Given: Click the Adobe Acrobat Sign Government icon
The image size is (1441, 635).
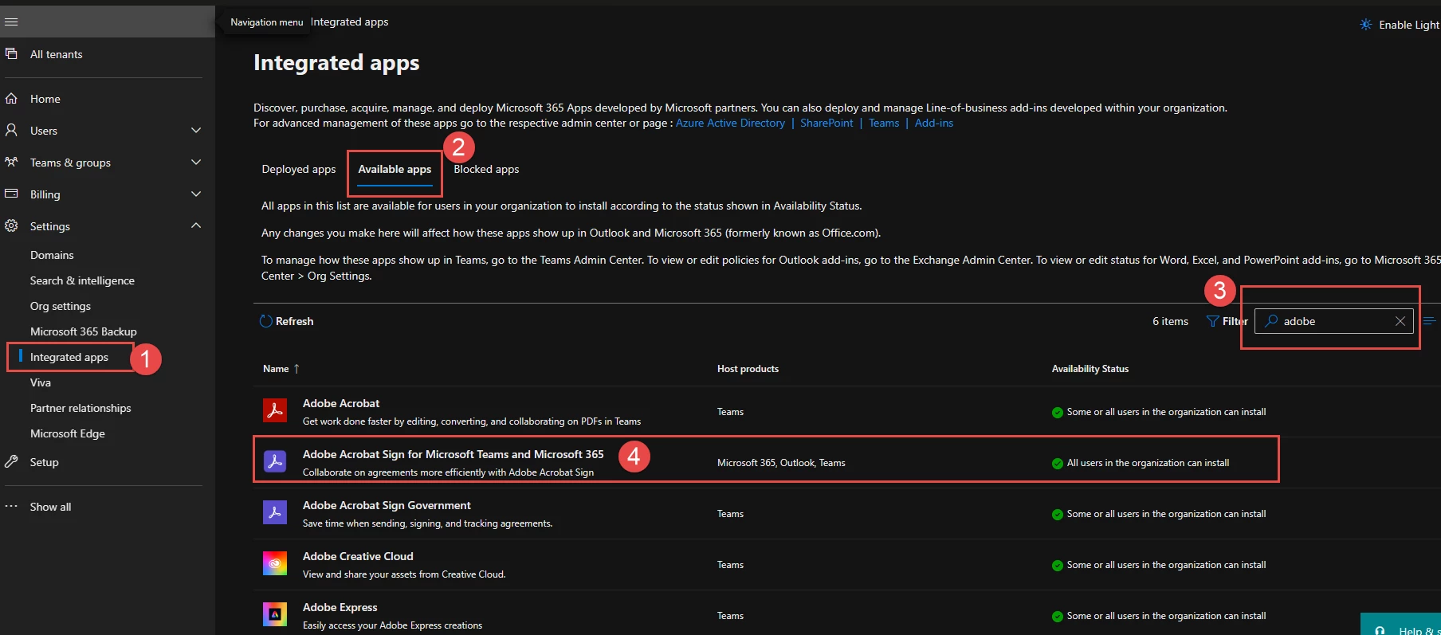Looking at the screenshot, I should click(275, 512).
